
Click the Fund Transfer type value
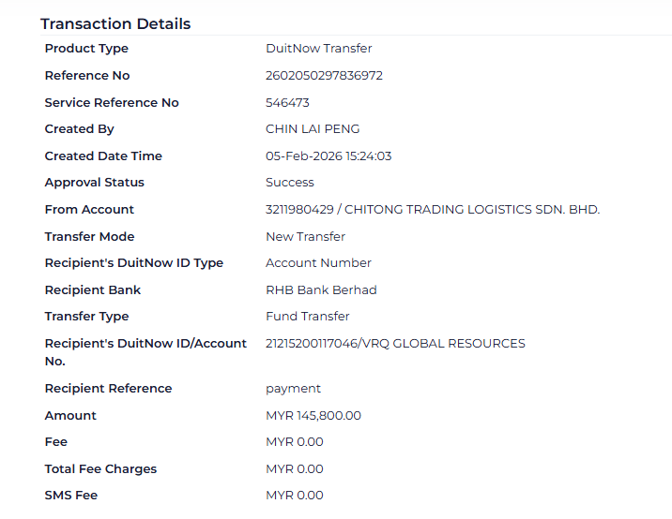coord(307,317)
